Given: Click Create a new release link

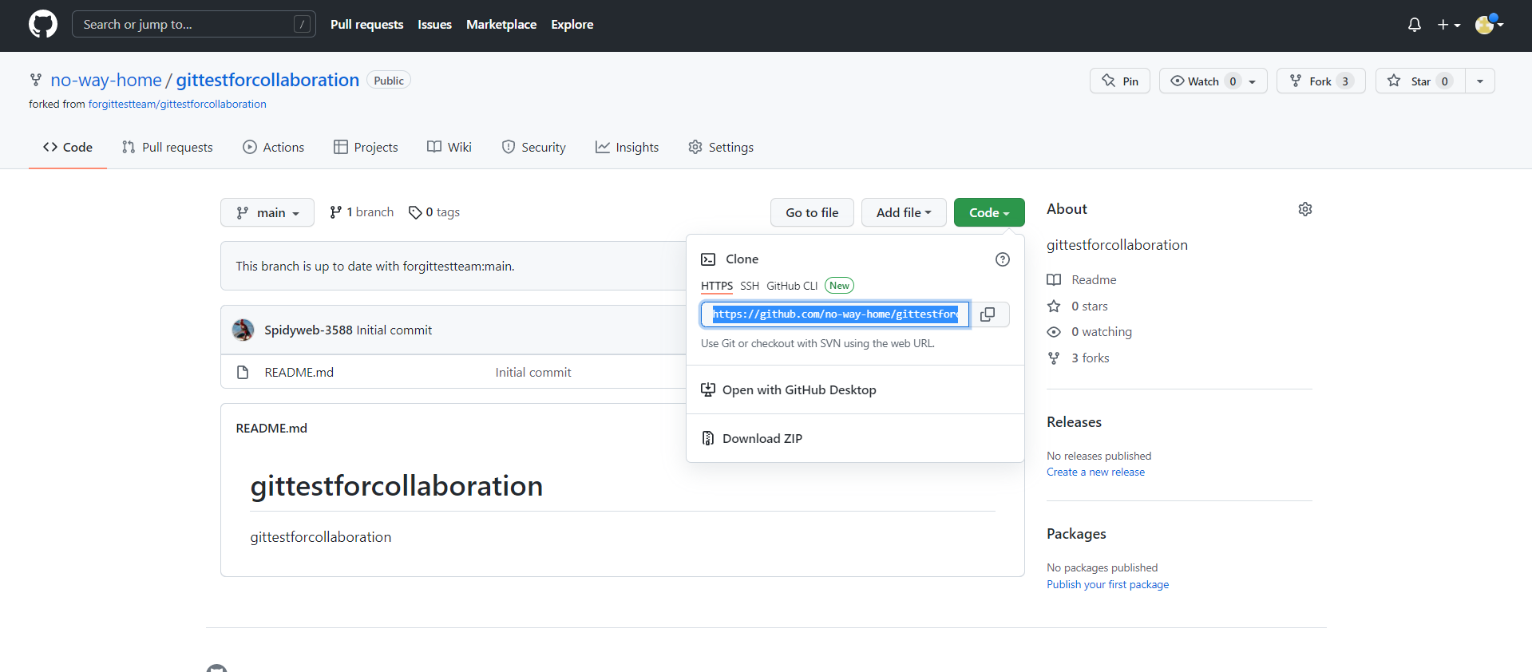Looking at the screenshot, I should point(1095,472).
